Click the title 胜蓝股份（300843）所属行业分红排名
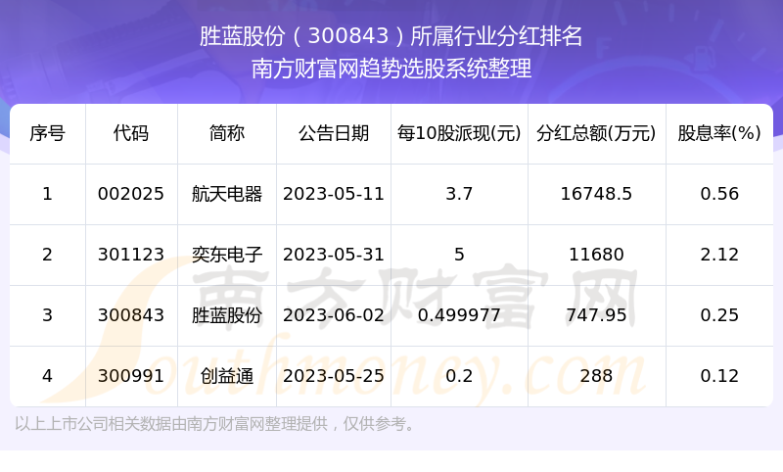 pyautogui.click(x=391, y=36)
